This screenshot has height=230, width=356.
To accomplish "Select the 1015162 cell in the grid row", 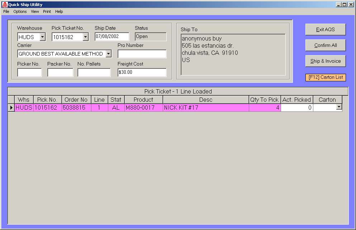I will [x=47, y=108].
